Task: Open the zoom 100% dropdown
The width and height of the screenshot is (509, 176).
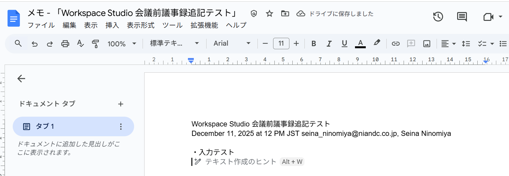Action: click(x=122, y=44)
